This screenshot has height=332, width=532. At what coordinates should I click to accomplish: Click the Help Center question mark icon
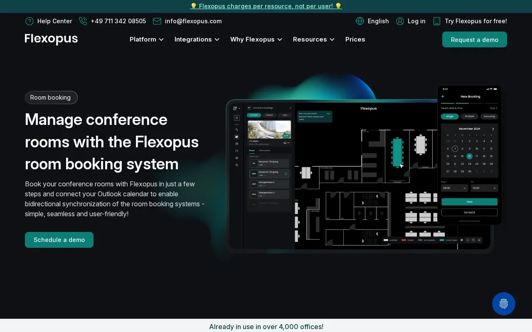tap(30, 21)
